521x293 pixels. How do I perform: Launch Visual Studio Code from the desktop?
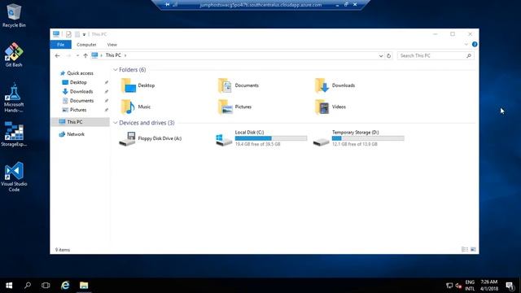[x=14, y=177]
